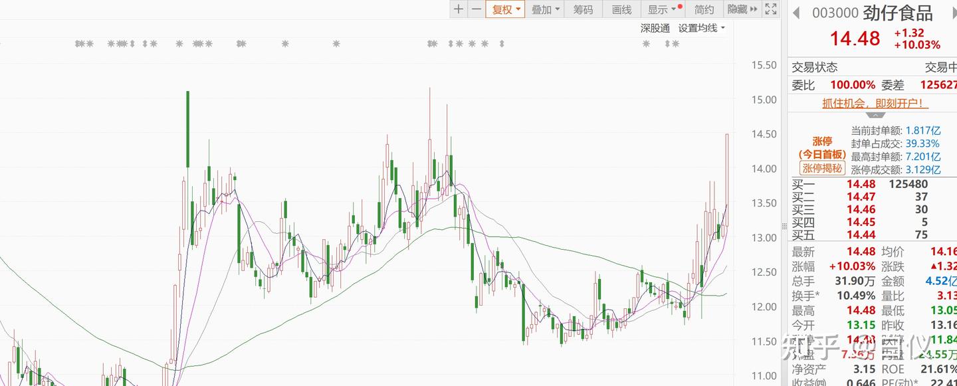Click 买四 bid row price 14.45

[861, 222]
